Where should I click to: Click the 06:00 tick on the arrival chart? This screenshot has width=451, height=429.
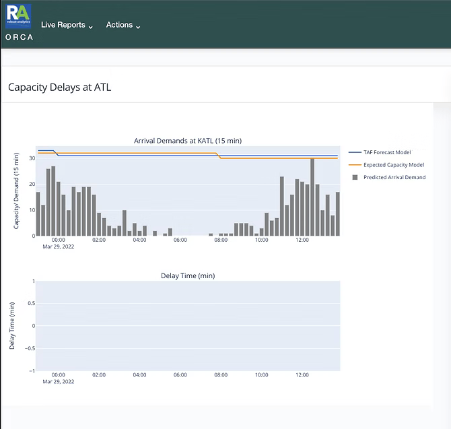point(180,240)
